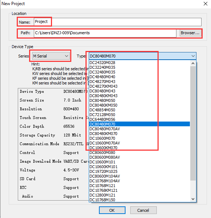This screenshot has width=211, height=218.
Task: Select DC32240M035 in the type list
Action: (139, 67)
